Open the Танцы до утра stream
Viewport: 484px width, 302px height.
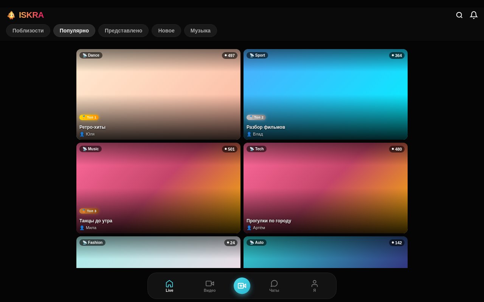(158, 188)
